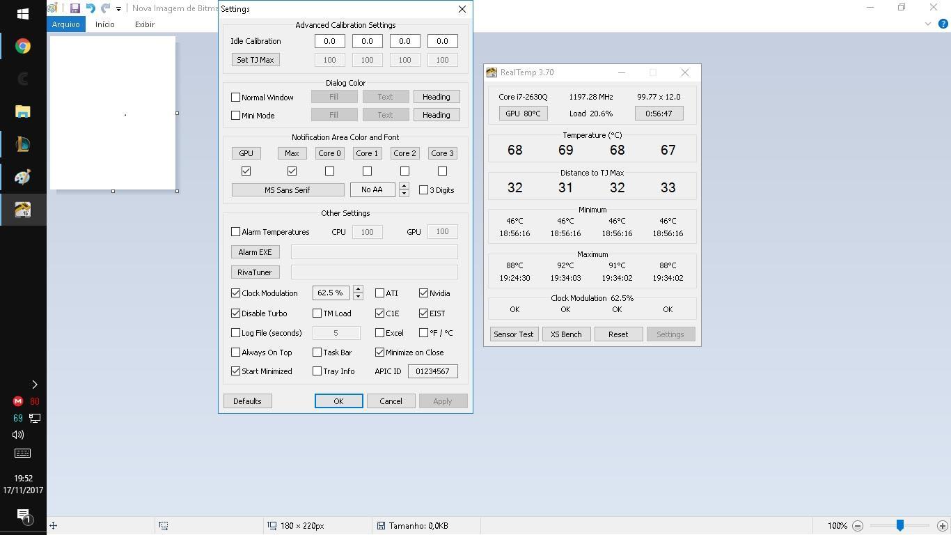This screenshot has width=951, height=535.
Task: Click Cancel in Settings dialog
Action: pos(391,401)
